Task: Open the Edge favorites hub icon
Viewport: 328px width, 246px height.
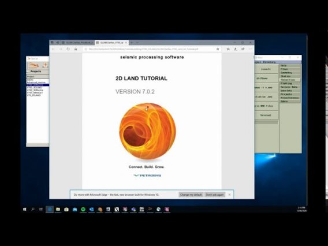Action: [x=228, y=49]
